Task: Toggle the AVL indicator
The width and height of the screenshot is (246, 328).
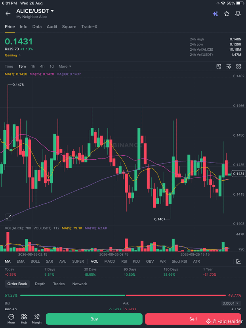Action: coord(63,261)
